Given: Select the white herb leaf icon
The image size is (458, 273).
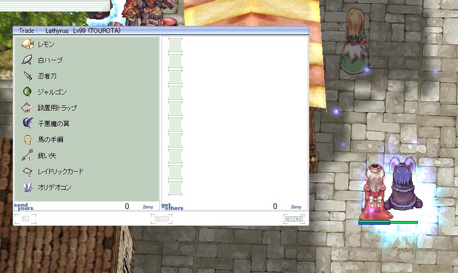Looking at the screenshot, I should click(x=28, y=60).
